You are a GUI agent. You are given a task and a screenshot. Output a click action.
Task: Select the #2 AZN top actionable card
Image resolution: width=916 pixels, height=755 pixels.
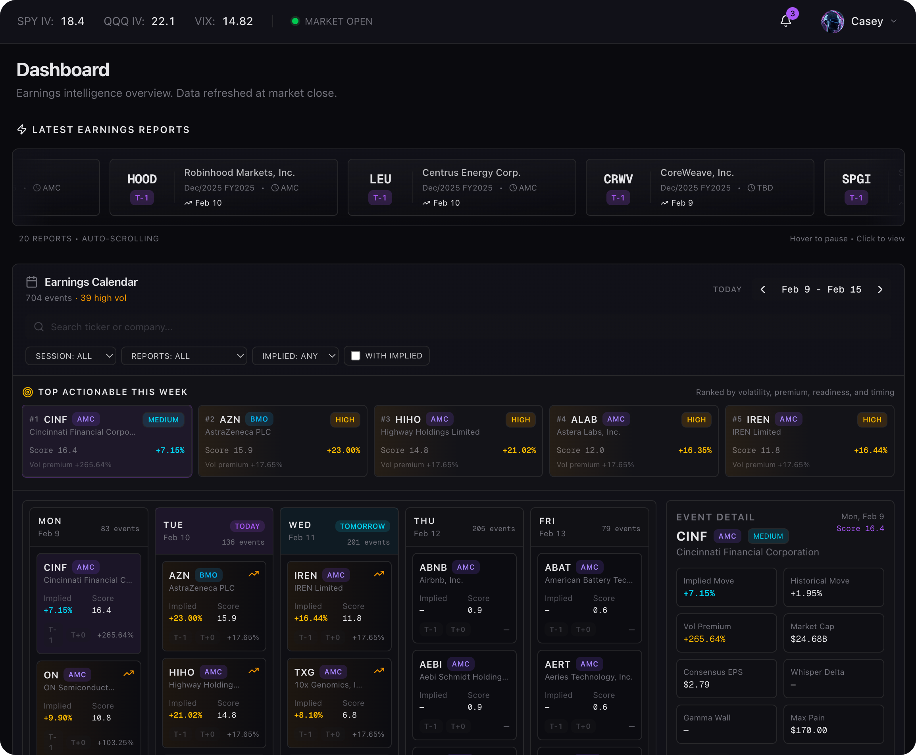coord(282,441)
